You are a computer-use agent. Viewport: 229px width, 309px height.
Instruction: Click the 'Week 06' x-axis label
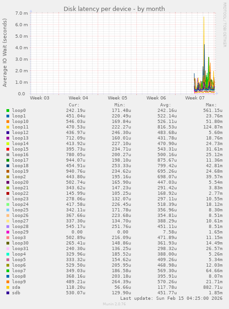156,98
